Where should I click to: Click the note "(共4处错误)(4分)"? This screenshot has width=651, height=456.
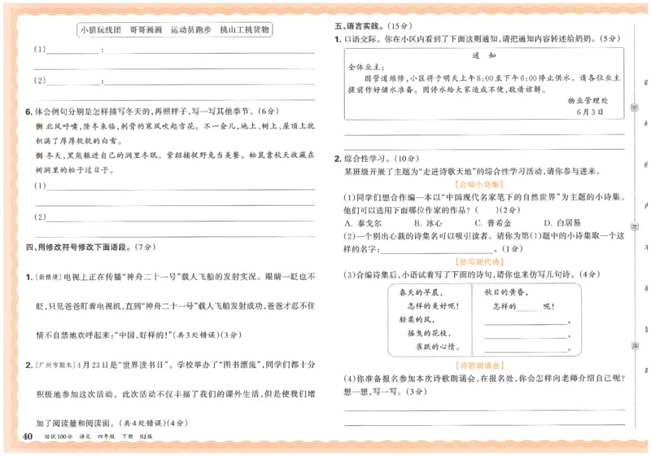pyautogui.click(x=153, y=423)
